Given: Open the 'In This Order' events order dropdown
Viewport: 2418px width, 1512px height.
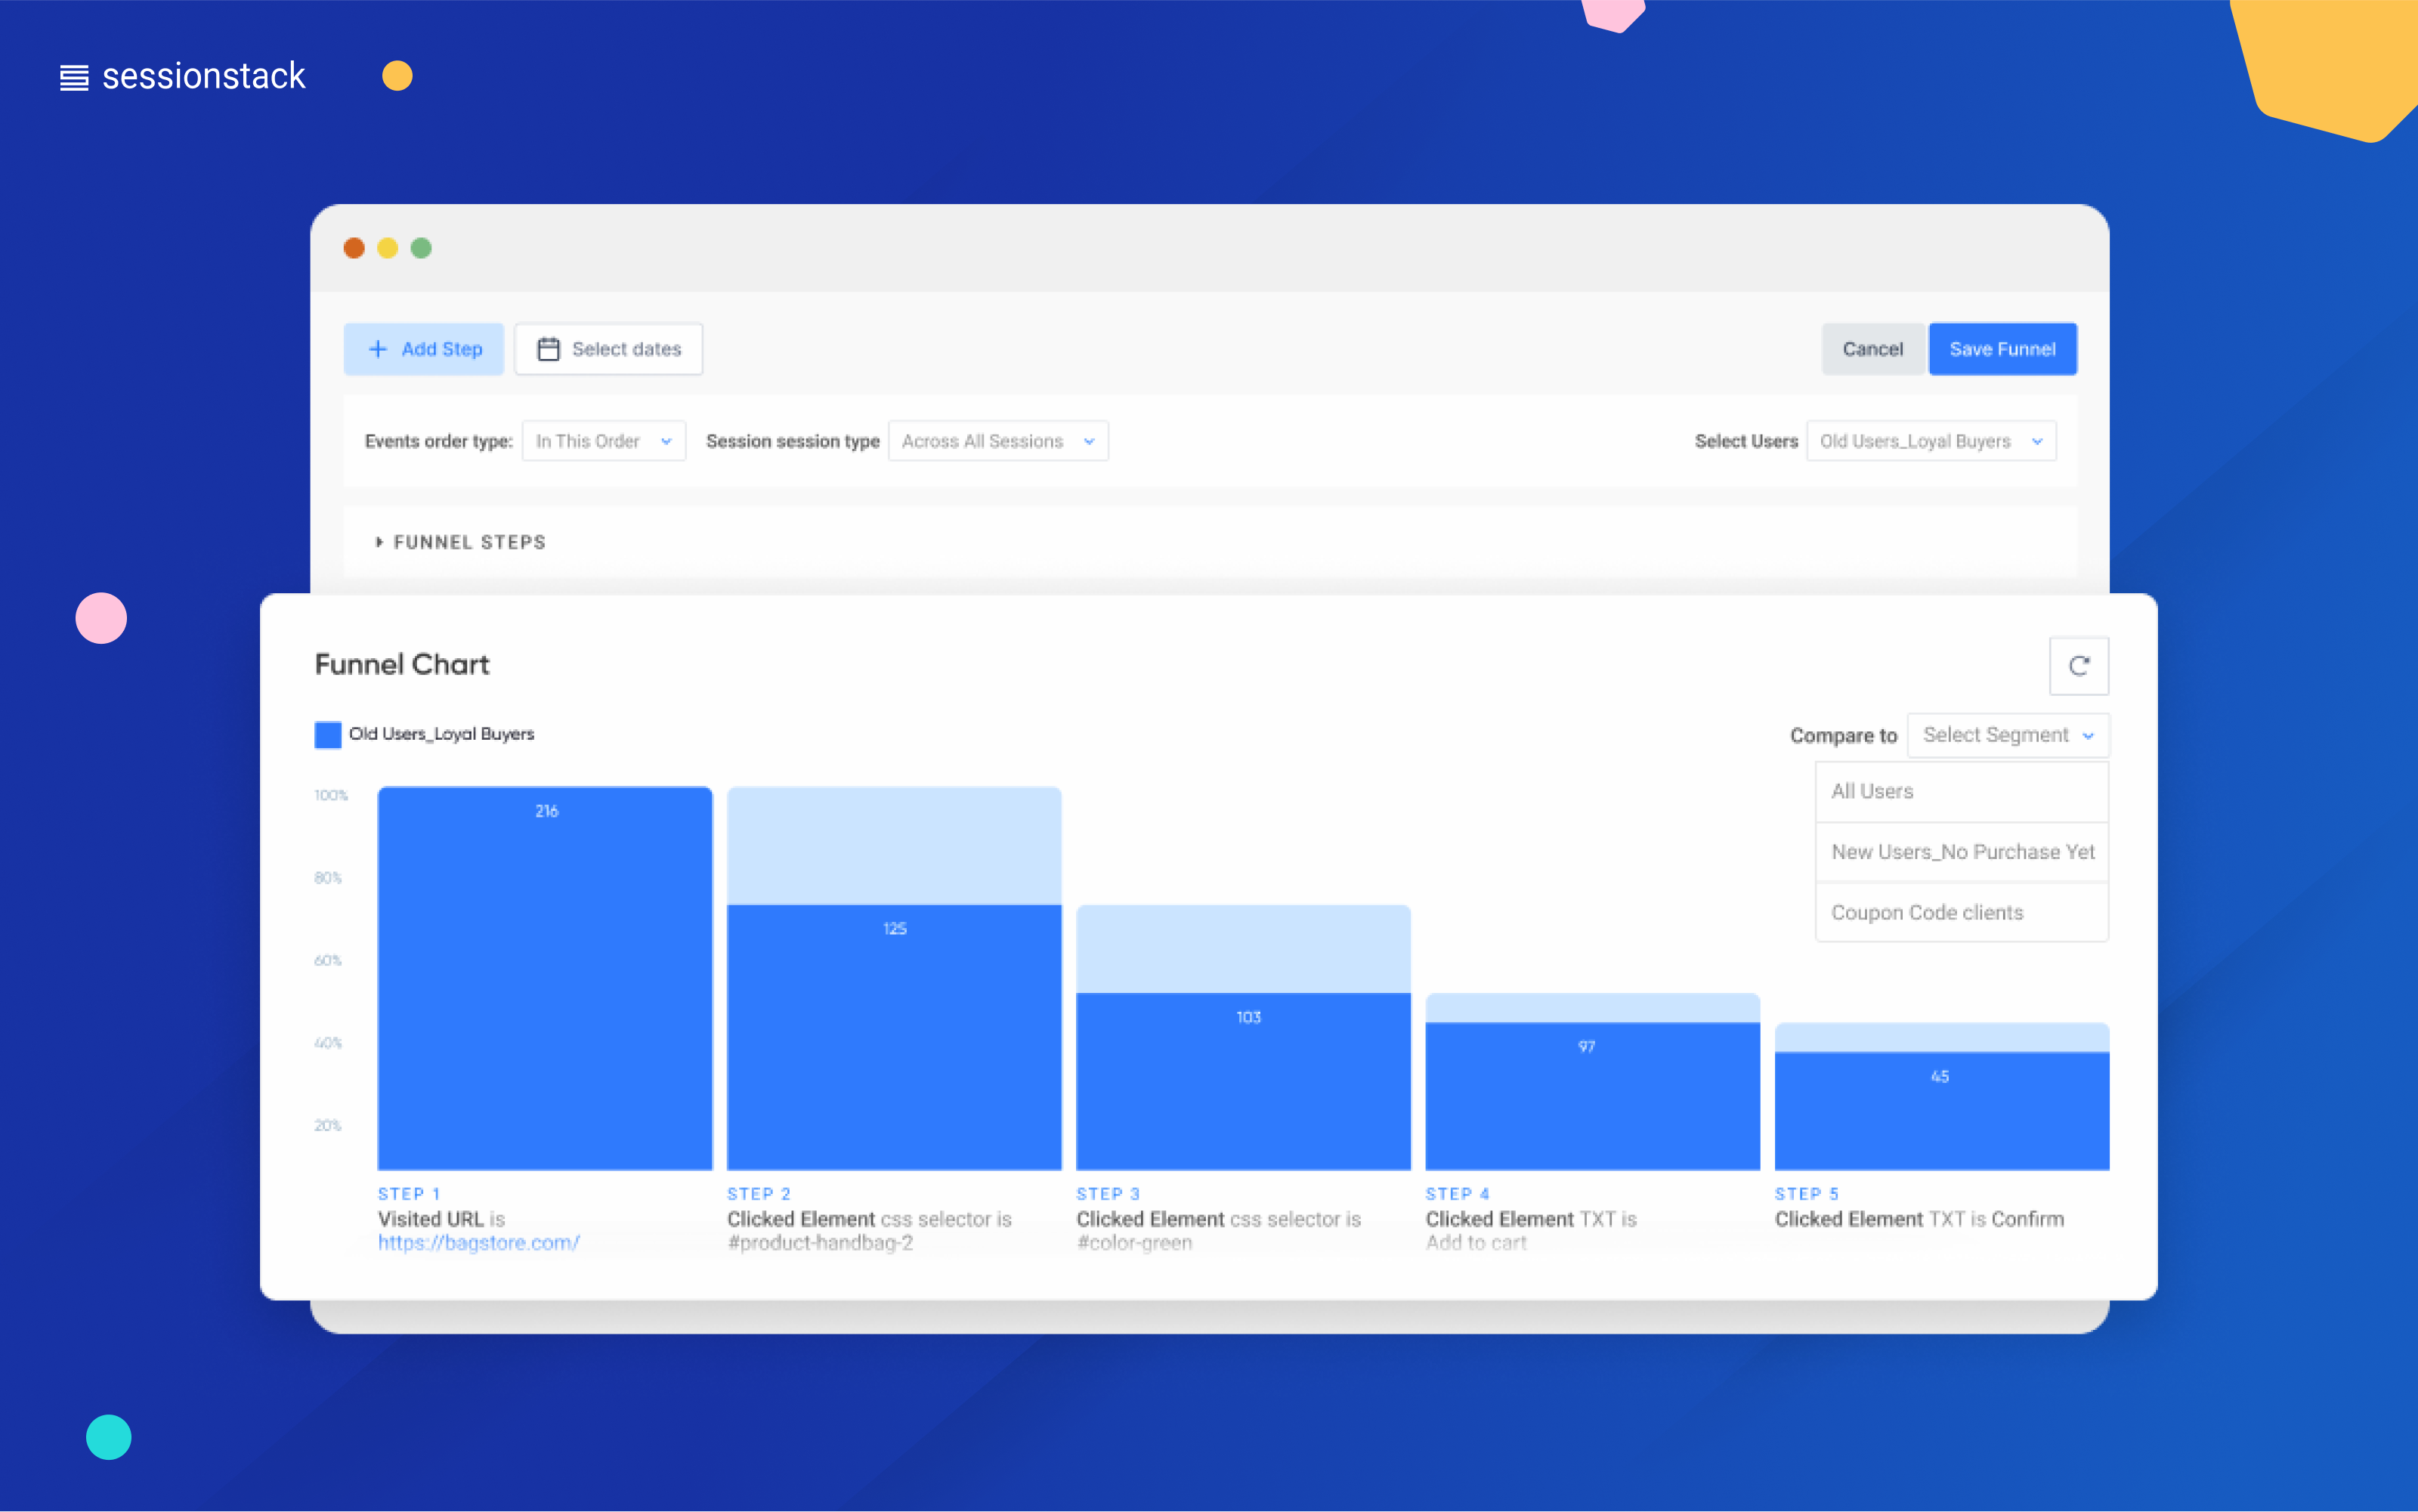Looking at the screenshot, I should [x=603, y=440].
